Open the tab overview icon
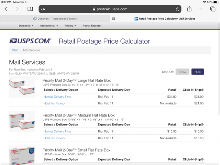This screenshot has height=165, width=220. tap(213, 9)
